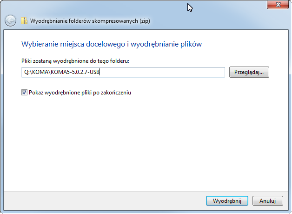Open the Przeglądaj... folder browser
This screenshot has height=214, width=292.
pyautogui.click(x=249, y=72)
